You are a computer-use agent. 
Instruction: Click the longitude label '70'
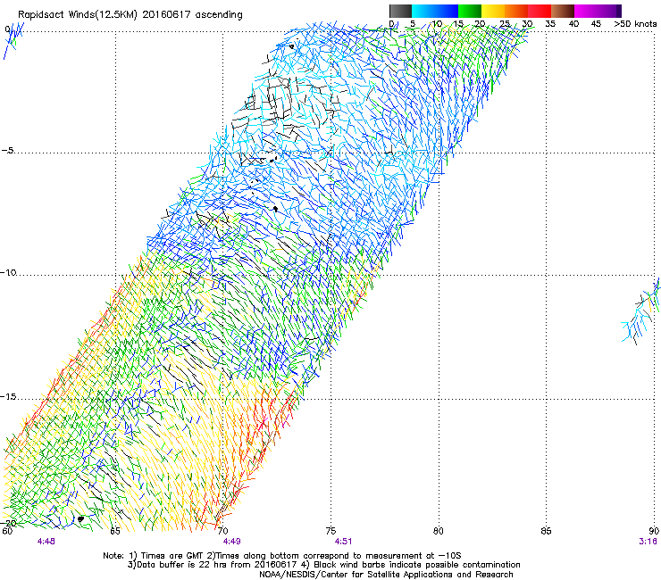pyautogui.click(x=223, y=531)
